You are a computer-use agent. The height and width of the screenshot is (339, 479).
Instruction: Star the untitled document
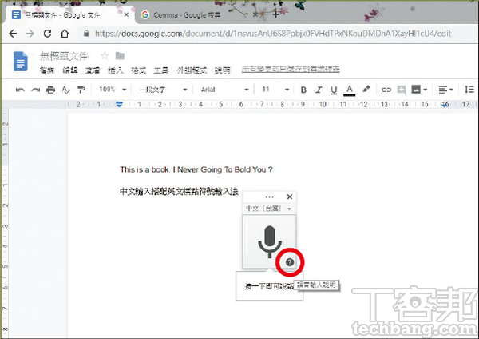104,55
